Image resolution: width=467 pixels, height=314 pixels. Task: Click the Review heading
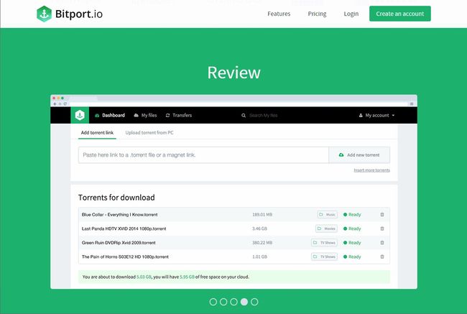[x=233, y=73]
